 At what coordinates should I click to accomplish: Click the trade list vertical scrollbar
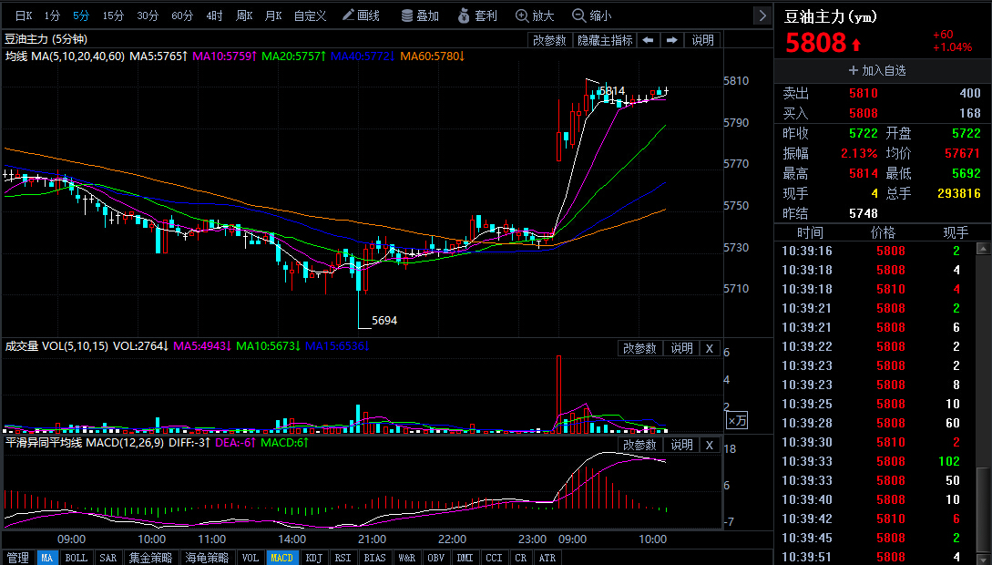point(983,510)
